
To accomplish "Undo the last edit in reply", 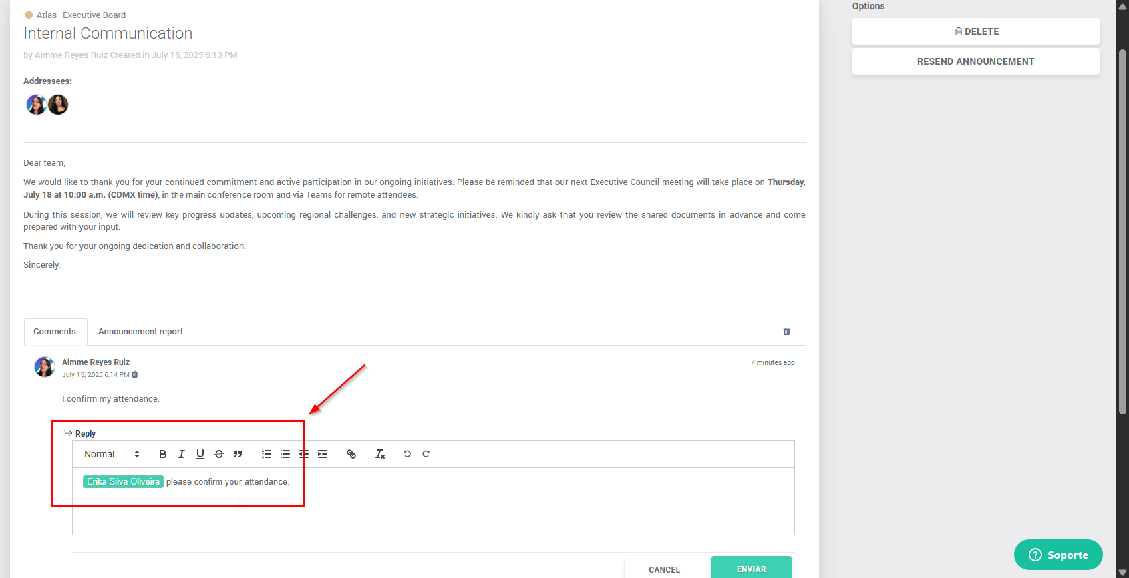I will (407, 454).
